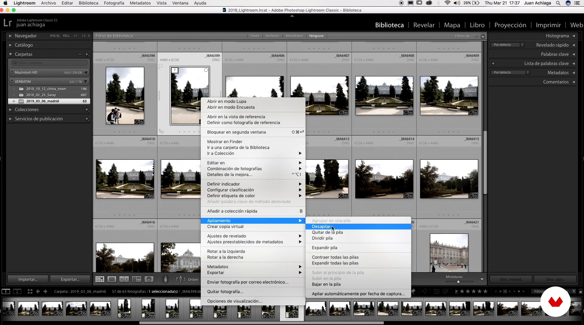Click the plus icon next to Colecciones
This screenshot has width=584, height=325.
click(87, 110)
